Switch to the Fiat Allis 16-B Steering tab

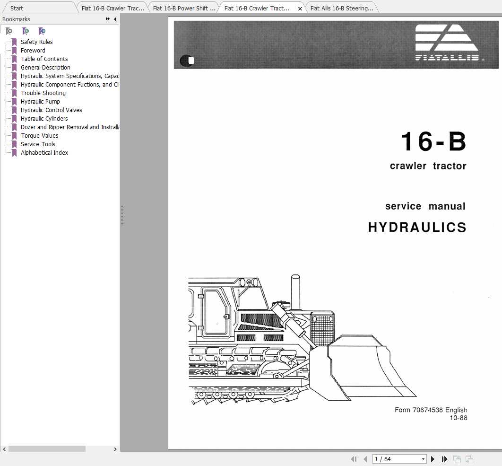tap(342, 9)
